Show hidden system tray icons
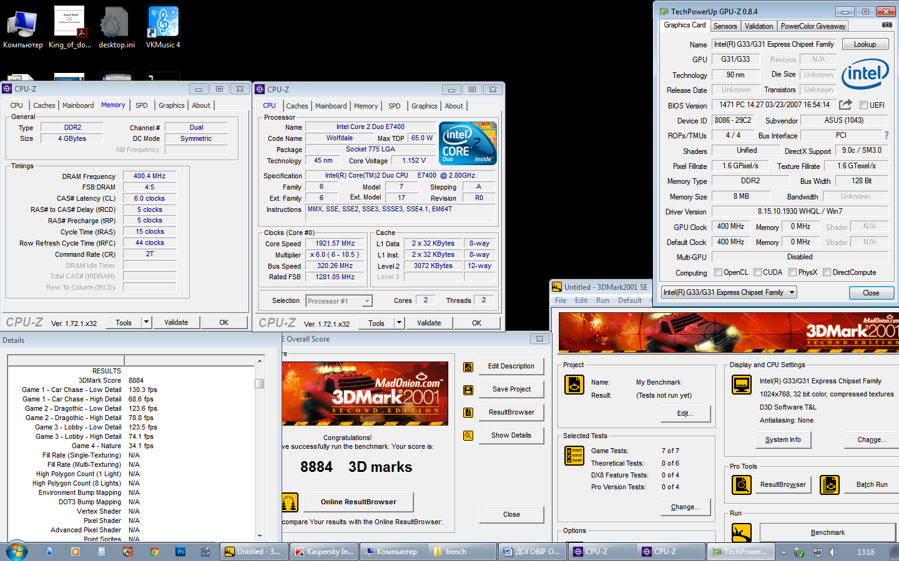The image size is (899, 561). (x=784, y=552)
